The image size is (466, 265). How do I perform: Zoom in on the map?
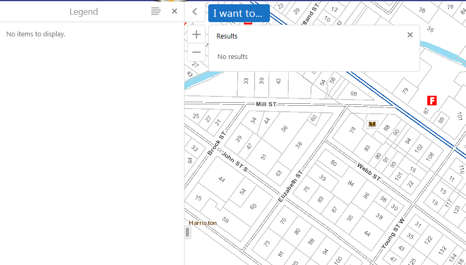pyautogui.click(x=197, y=34)
